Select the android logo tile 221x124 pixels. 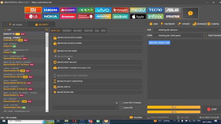[x=121, y=17]
